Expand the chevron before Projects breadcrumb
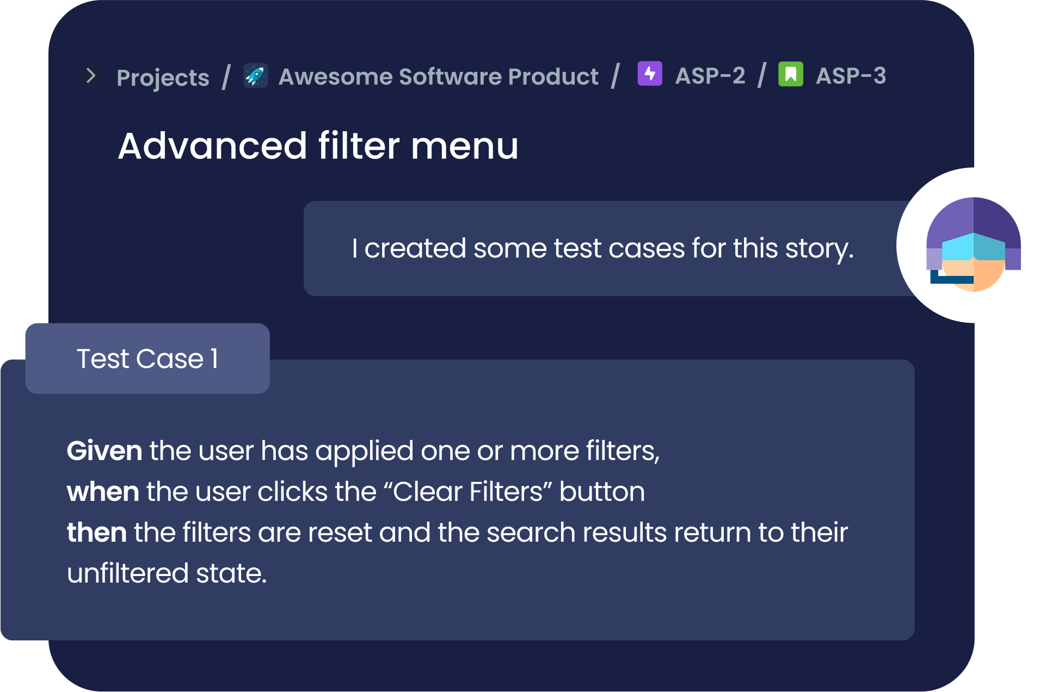The image size is (1052, 692). [91, 76]
